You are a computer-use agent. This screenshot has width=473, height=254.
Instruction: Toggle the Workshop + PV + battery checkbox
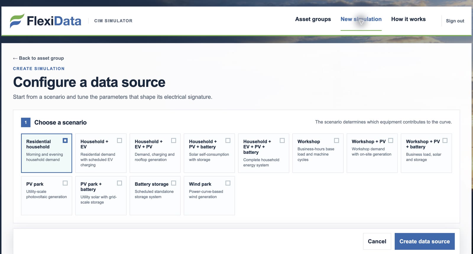click(x=445, y=141)
